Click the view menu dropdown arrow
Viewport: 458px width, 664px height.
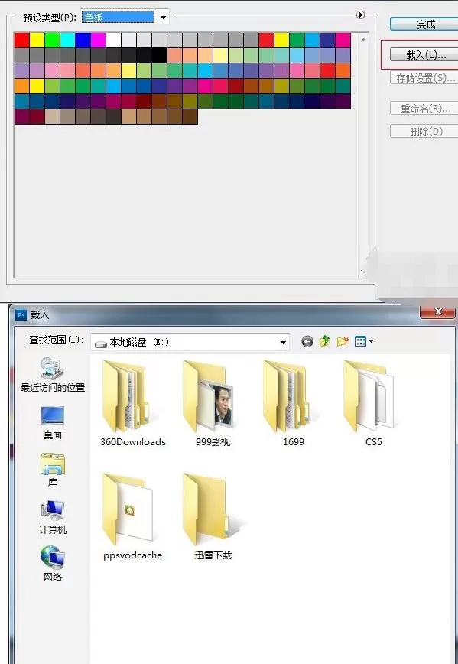point(372,341)
